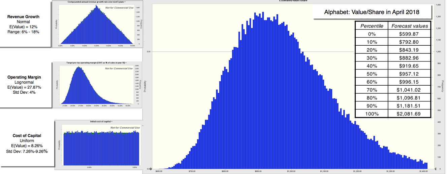
Task: Click the 'Range: 6% - 18%' label
Action: click(23, 32)
